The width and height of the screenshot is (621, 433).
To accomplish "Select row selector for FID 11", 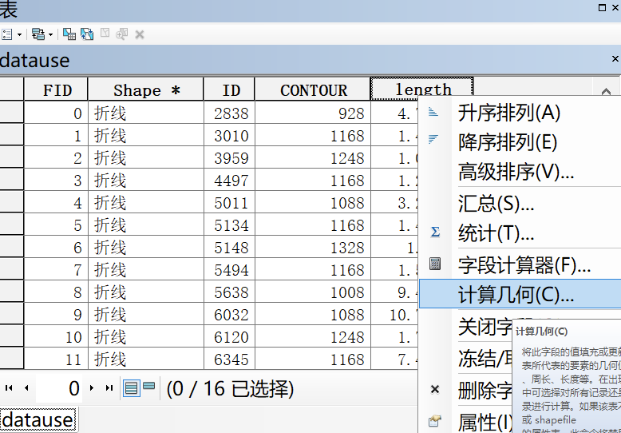I will coord(11,359).
